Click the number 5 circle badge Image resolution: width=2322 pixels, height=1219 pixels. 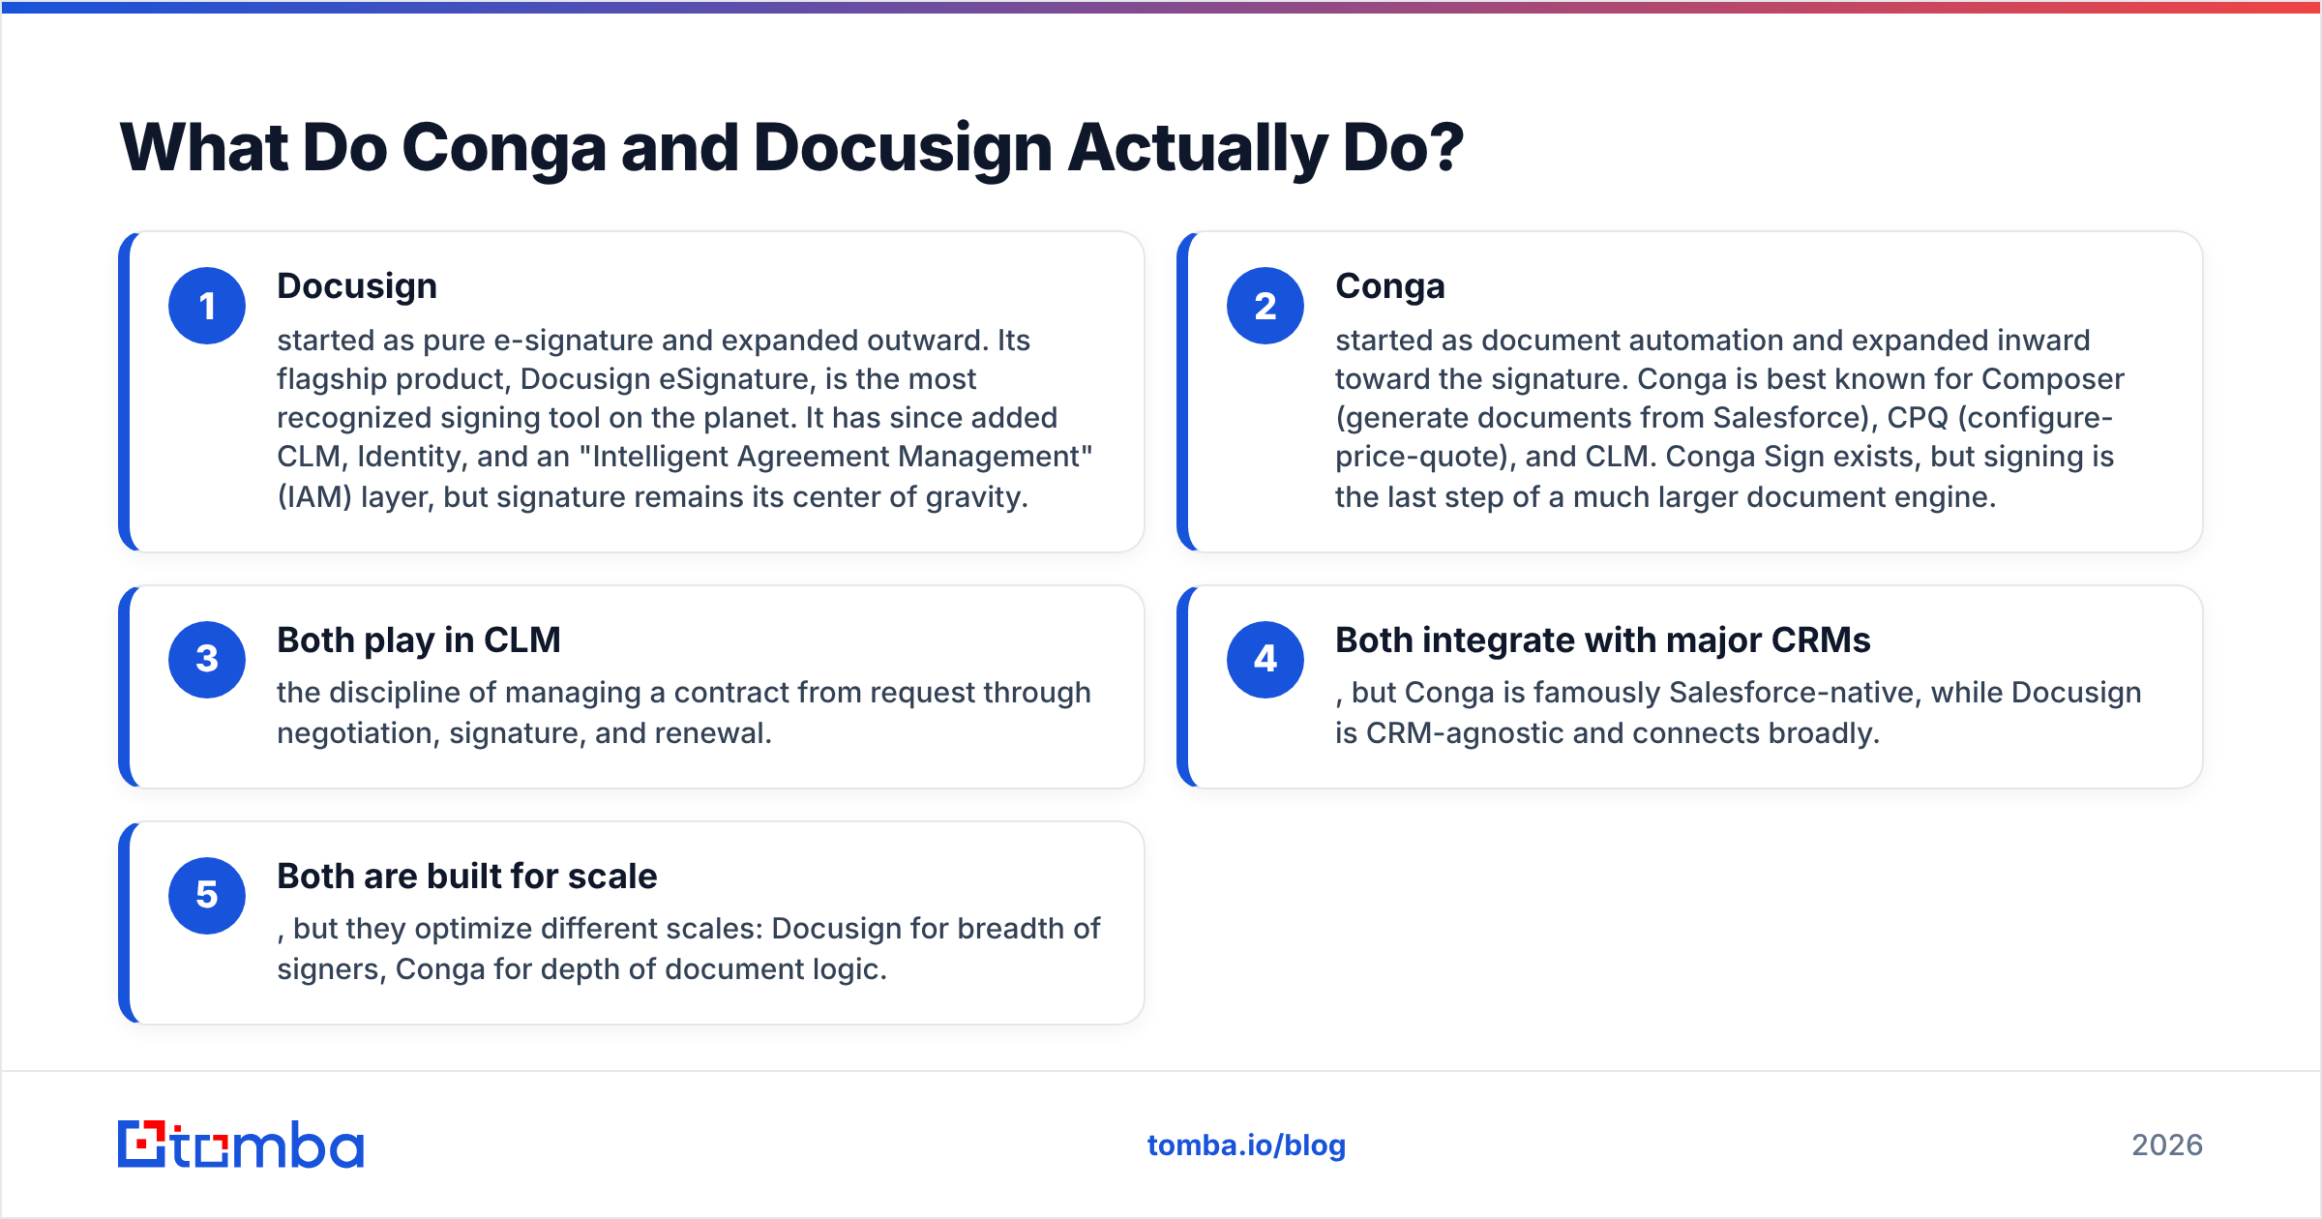coord(207,895)
